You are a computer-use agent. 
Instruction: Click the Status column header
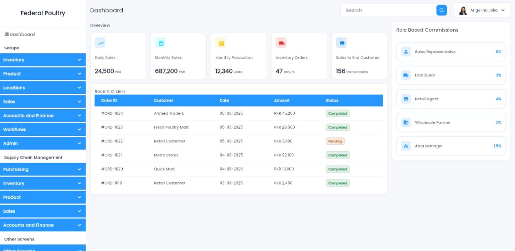[x=332, y=101]
